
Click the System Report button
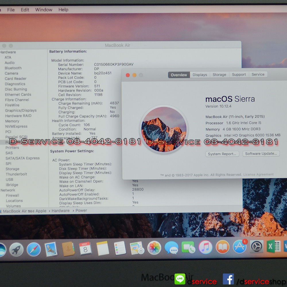[x=222, y=154]
